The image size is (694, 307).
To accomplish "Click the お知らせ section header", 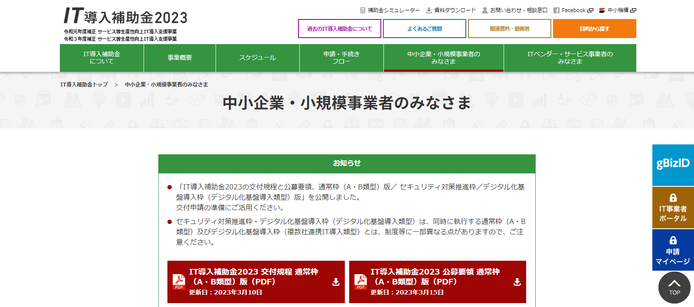I will tap(347, 163).
